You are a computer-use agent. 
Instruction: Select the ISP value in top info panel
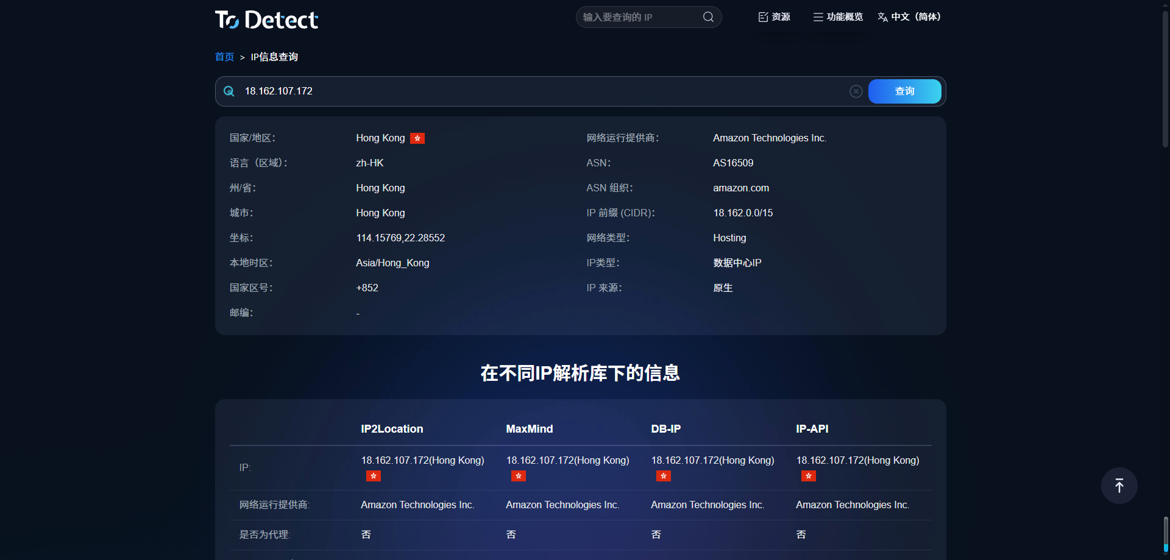770,138
